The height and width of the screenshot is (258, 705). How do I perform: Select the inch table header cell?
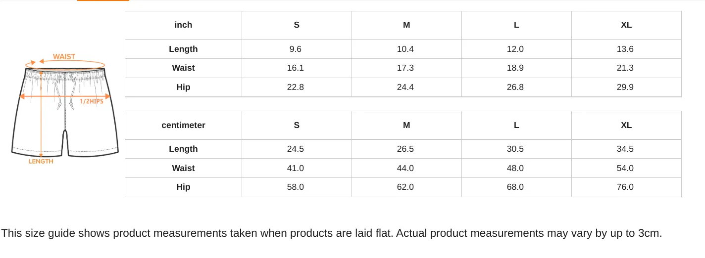(x=183, y=25)
